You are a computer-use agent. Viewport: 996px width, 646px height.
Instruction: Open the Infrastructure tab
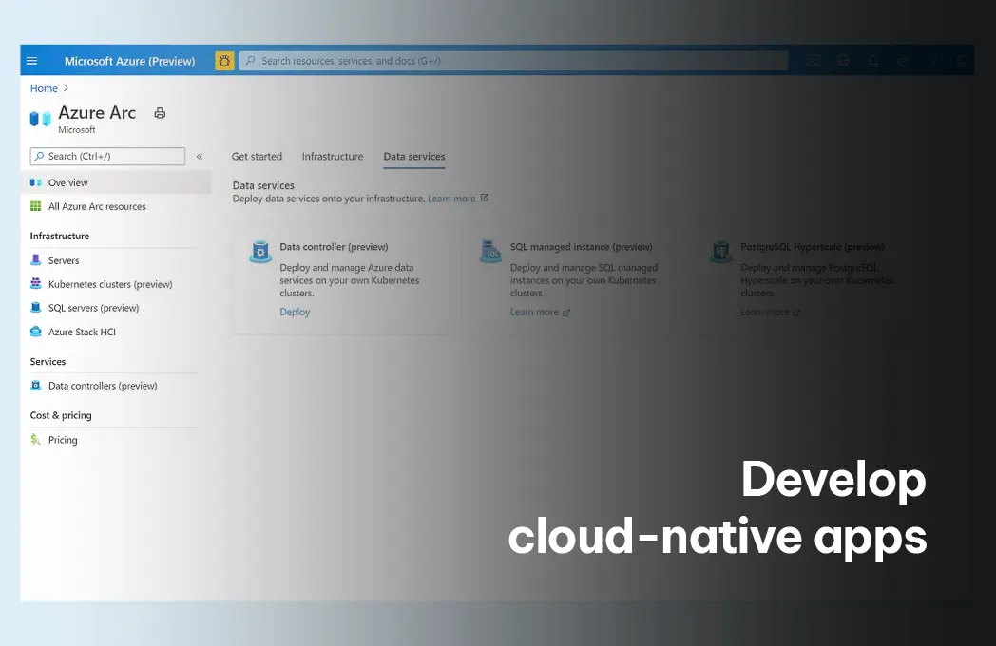332,156
